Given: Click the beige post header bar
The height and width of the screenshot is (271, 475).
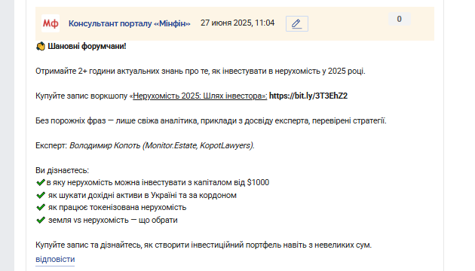Looking at the screenshot, I should (x=234, y=23).
